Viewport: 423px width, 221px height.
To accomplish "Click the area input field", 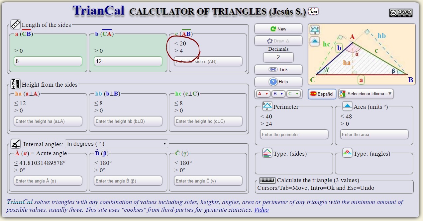I will click(x=374, y=134).
